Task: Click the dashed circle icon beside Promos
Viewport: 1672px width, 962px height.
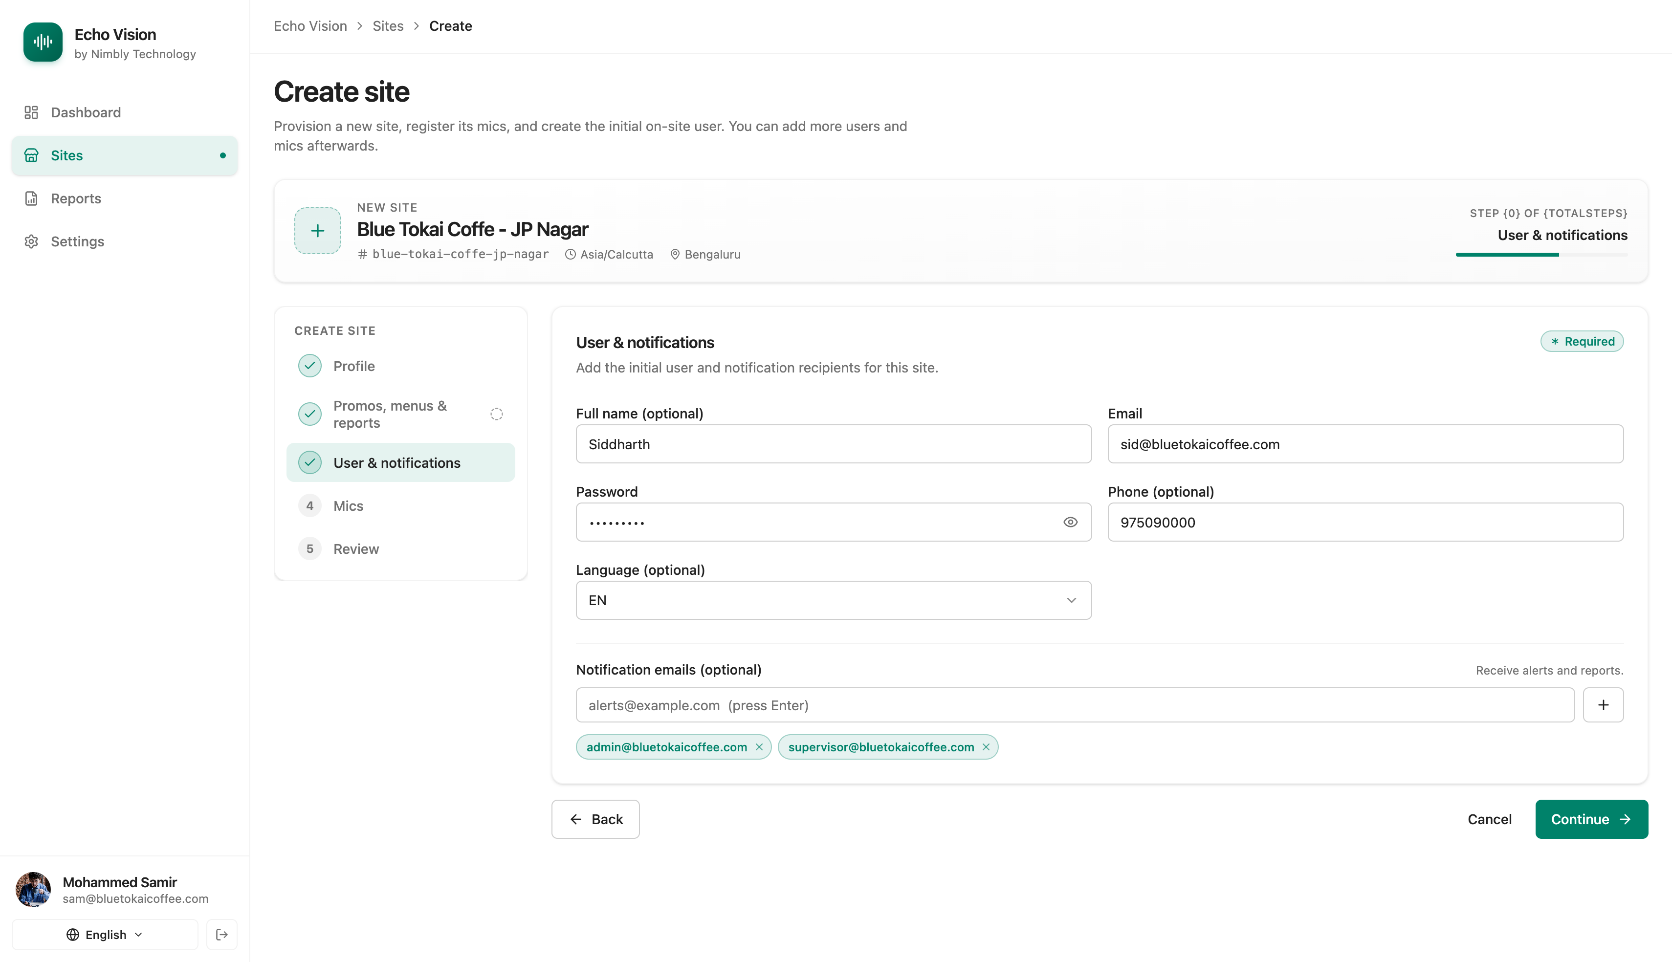Action: pos(497,414)
